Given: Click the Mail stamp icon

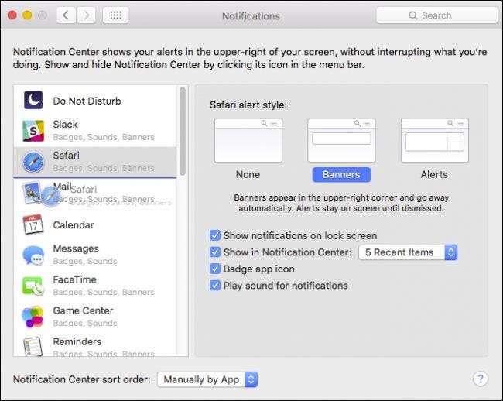Looking at the screenshot, I should click(x=32, y=193).
